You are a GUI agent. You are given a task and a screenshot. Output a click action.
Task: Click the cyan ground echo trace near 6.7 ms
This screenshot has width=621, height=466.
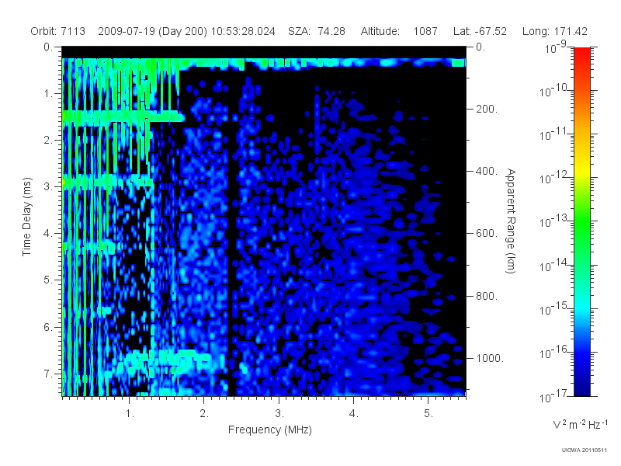coord(166,359)
